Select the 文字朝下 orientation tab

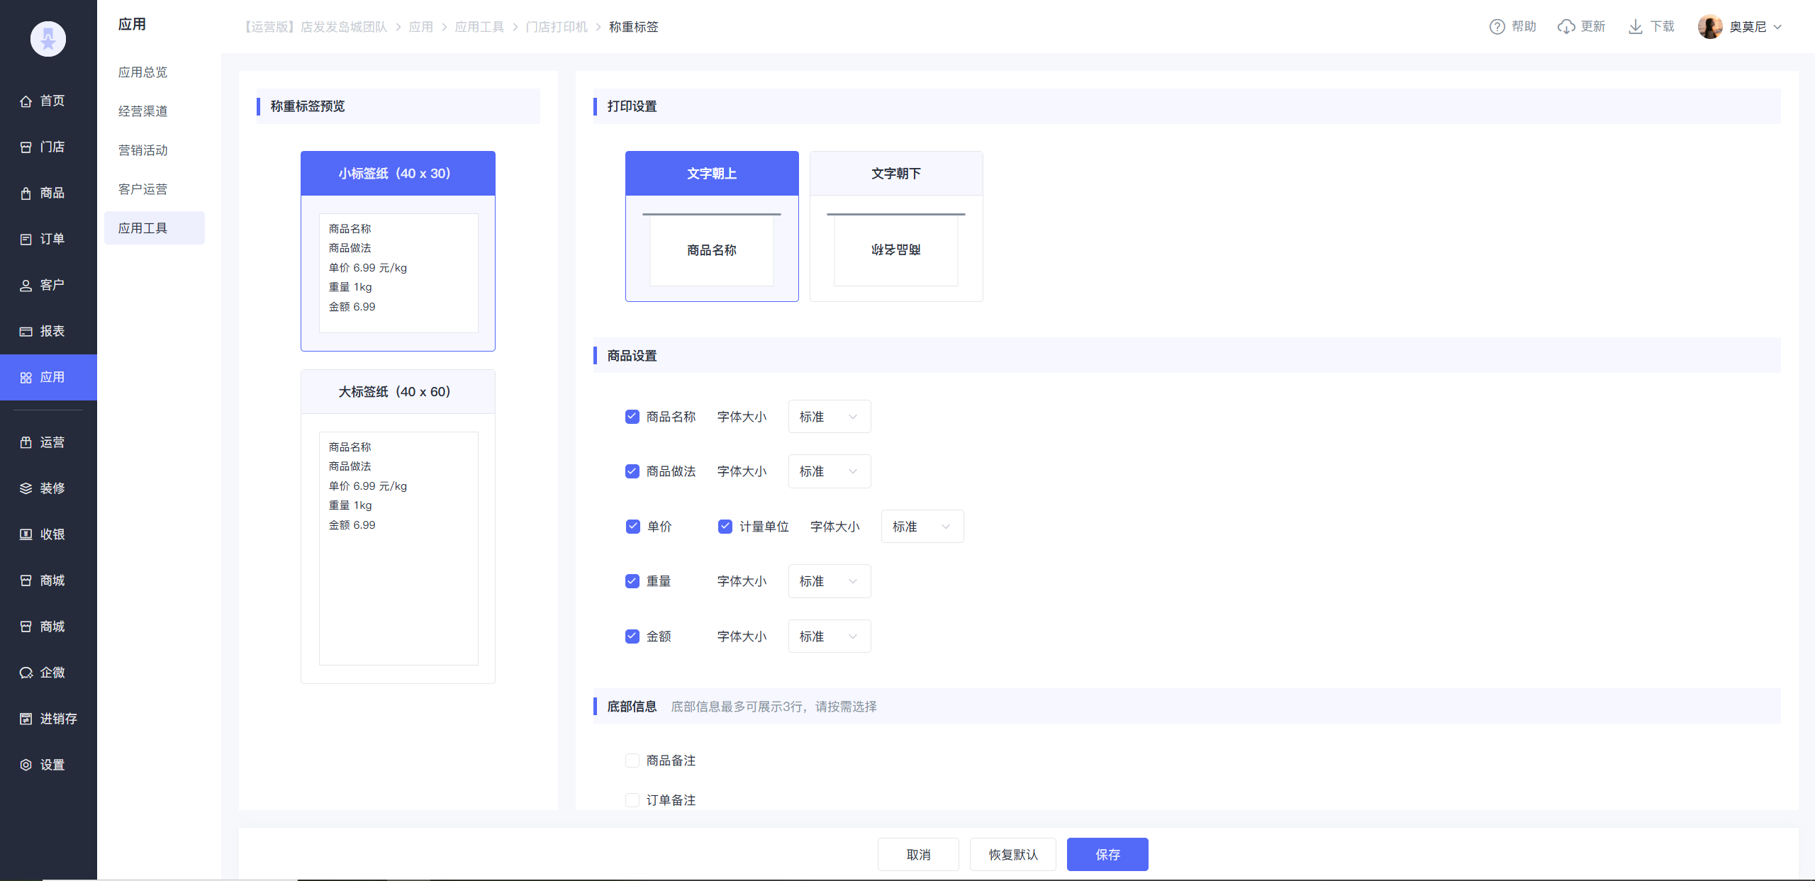point(895,174)
